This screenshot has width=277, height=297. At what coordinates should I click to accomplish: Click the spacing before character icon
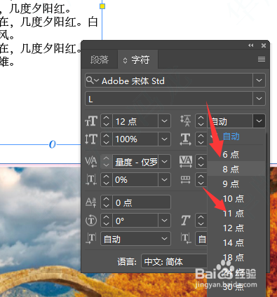[x=91, y=239]
